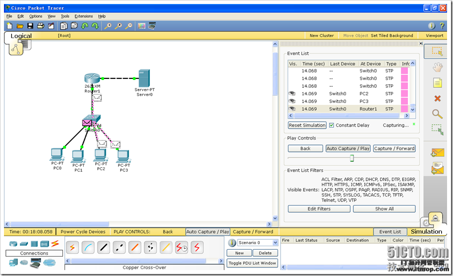The width and height of the screenshot is (453, 276).
Task: Select the Inspect magnifier tool
Action: click(438, 114)
